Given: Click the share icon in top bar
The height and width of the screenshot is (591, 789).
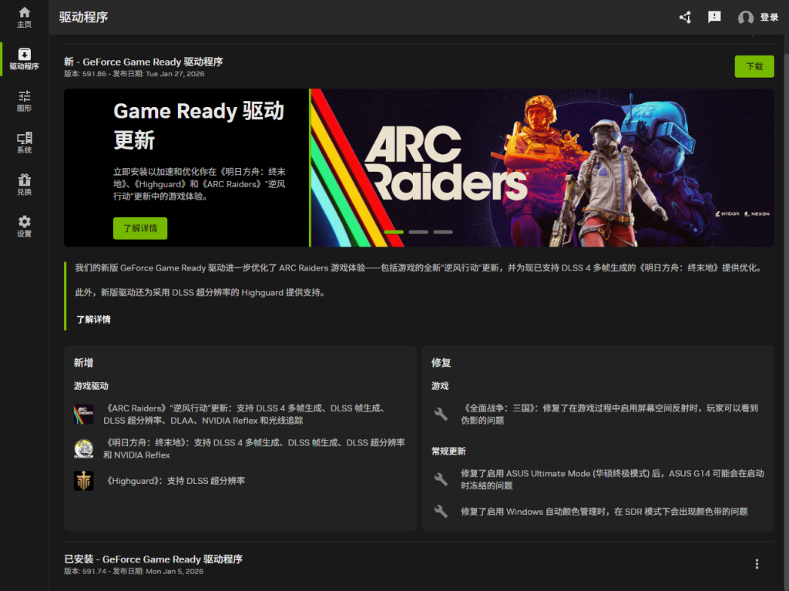Looking at the screenshot, I should [x=685, y=17].
